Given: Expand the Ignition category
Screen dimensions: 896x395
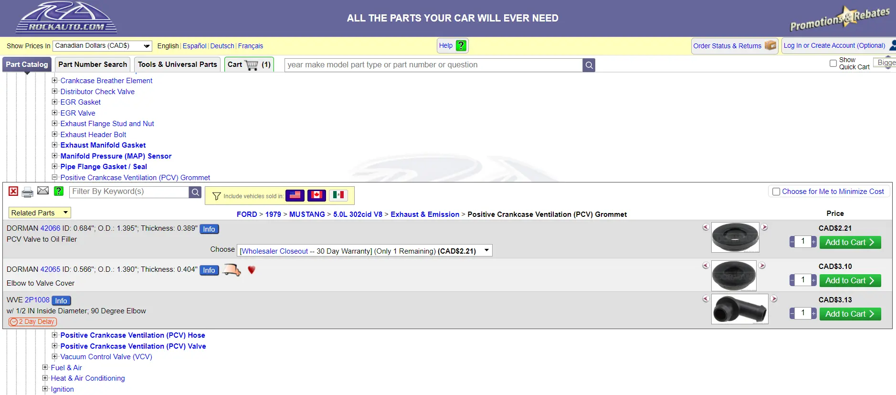Looking at the screenshot, I should pos(45,389).
